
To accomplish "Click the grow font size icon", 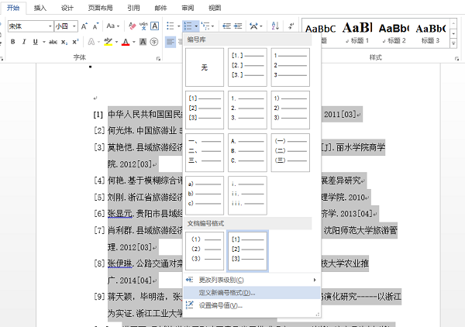I will click(x=84, y=26).
